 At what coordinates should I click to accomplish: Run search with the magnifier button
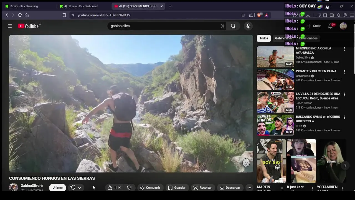(x=233, y=26)
